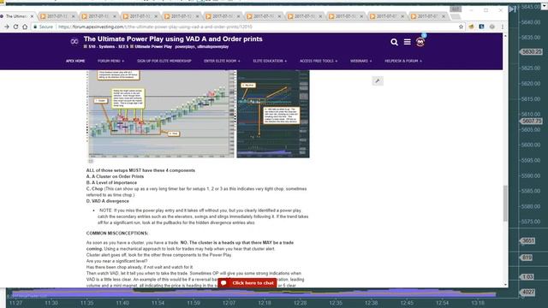This screenshot has height=308, width=548.
Task: Click the page scrollbar down arrow
Action: click(505, 285)
